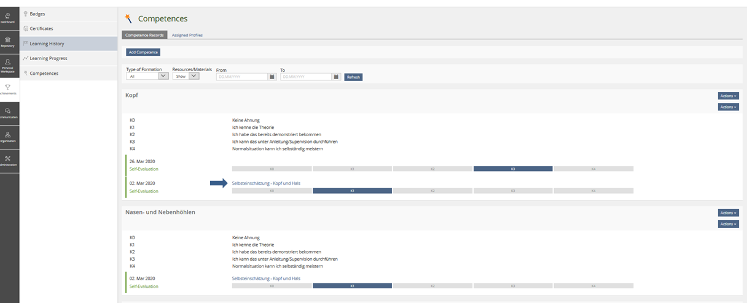This screenshot has height=303, width=747.
Task: Click the Repository building icon
Action: 8,41
